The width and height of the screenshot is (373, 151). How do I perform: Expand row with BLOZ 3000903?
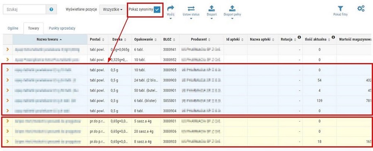point(7,80)
